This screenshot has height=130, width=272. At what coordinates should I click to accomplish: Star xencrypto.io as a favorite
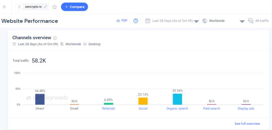[54, 7]
